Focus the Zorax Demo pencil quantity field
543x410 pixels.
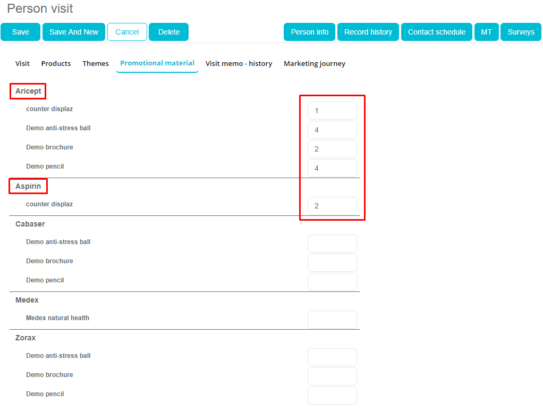pyautogui.click(x=332, y=396)
